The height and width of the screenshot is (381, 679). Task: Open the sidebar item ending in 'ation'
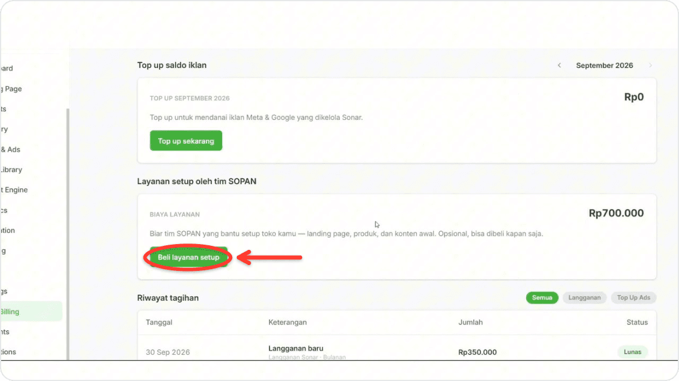coord(8,230)
